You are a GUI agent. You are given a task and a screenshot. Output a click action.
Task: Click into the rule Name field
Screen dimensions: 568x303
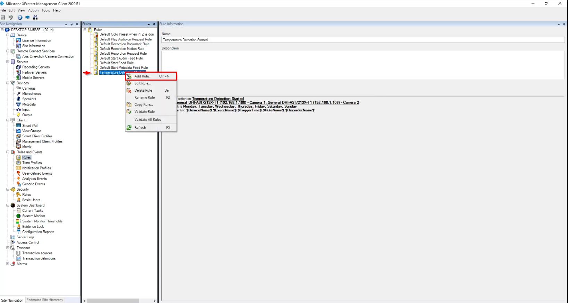click(x=363, y=40)
